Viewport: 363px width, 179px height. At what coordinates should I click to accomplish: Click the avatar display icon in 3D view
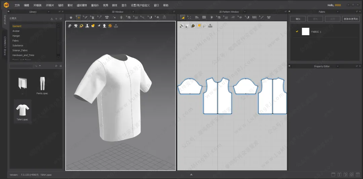point(87,26)
